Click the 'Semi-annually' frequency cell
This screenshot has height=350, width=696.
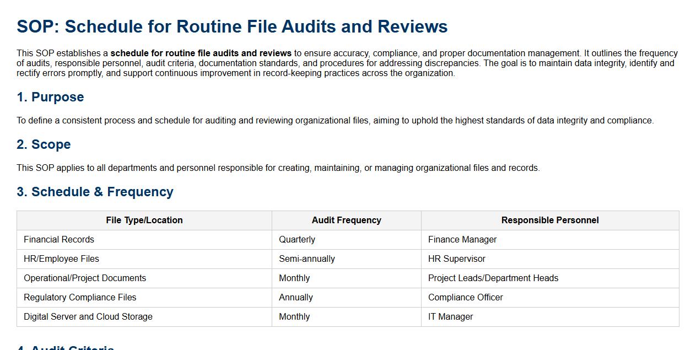coord(307,259)
